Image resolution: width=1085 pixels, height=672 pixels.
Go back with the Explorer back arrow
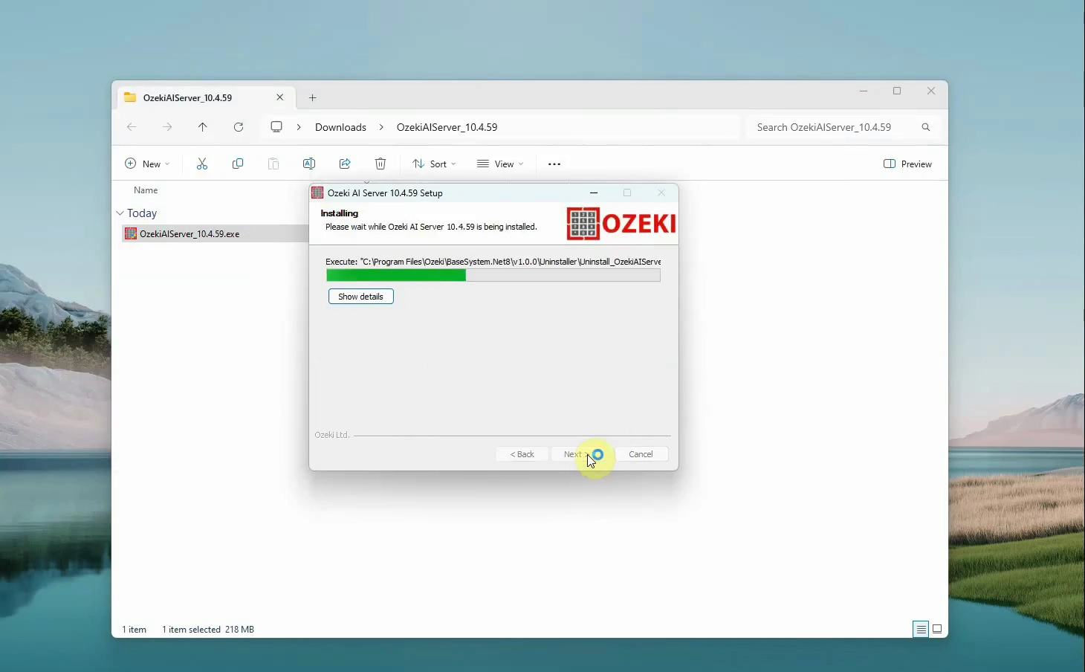click(132, 127)
